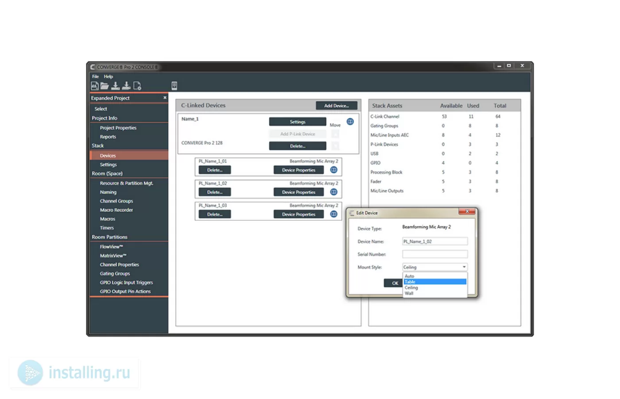Click the blue round icon for PL_Name_1_03
The image size is (620, 399).
pyautogui.click(x=334, y=214)
